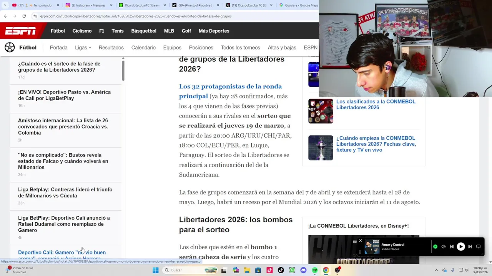492x276 pixels.
Task: Open Deportivo Cali anunció a Rafael Dudamel story
Action: tap(64, 224)
